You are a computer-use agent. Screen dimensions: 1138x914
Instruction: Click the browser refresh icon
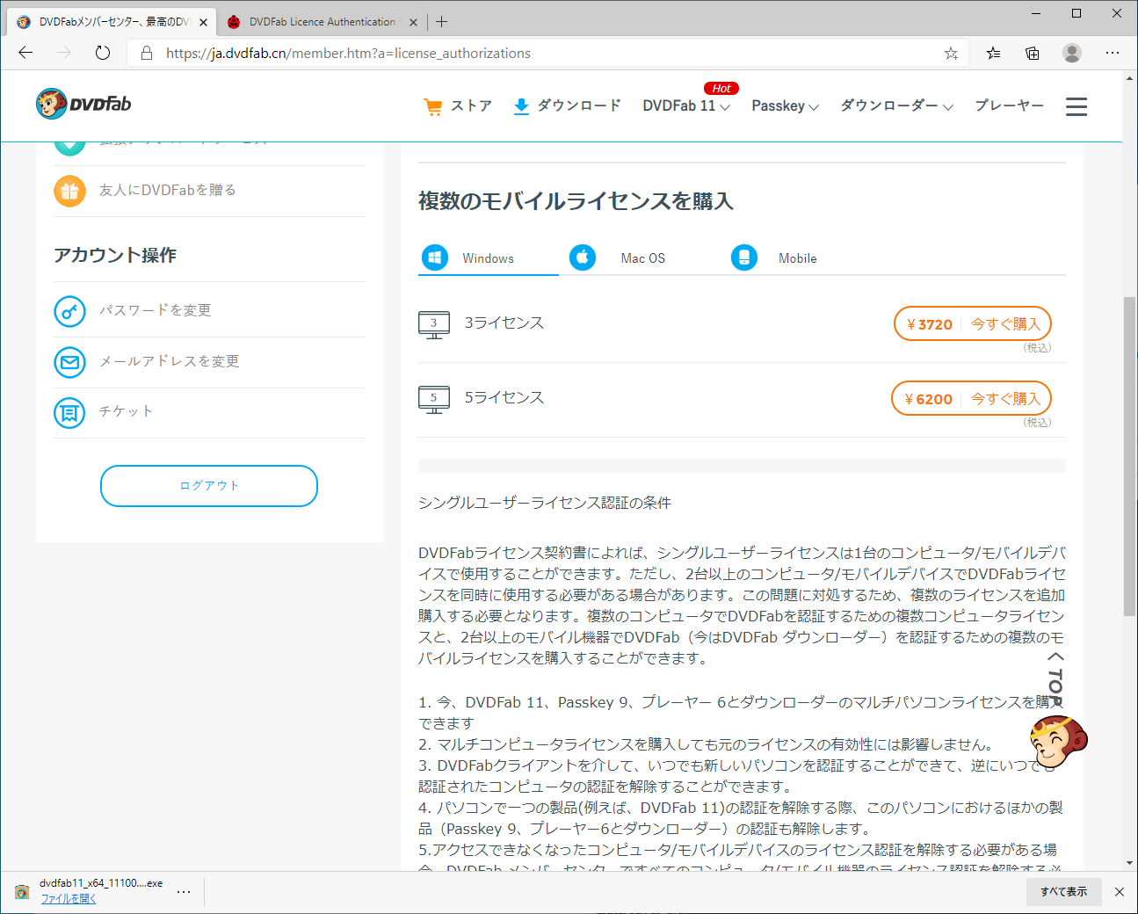(103, 53)
